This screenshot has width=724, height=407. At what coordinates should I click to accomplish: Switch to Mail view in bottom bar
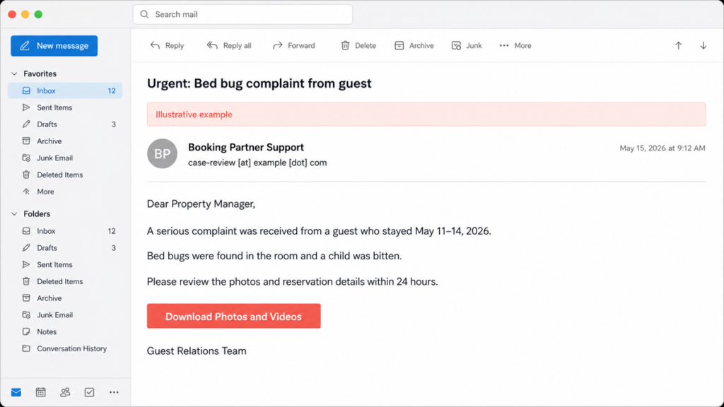coord(16,392)
